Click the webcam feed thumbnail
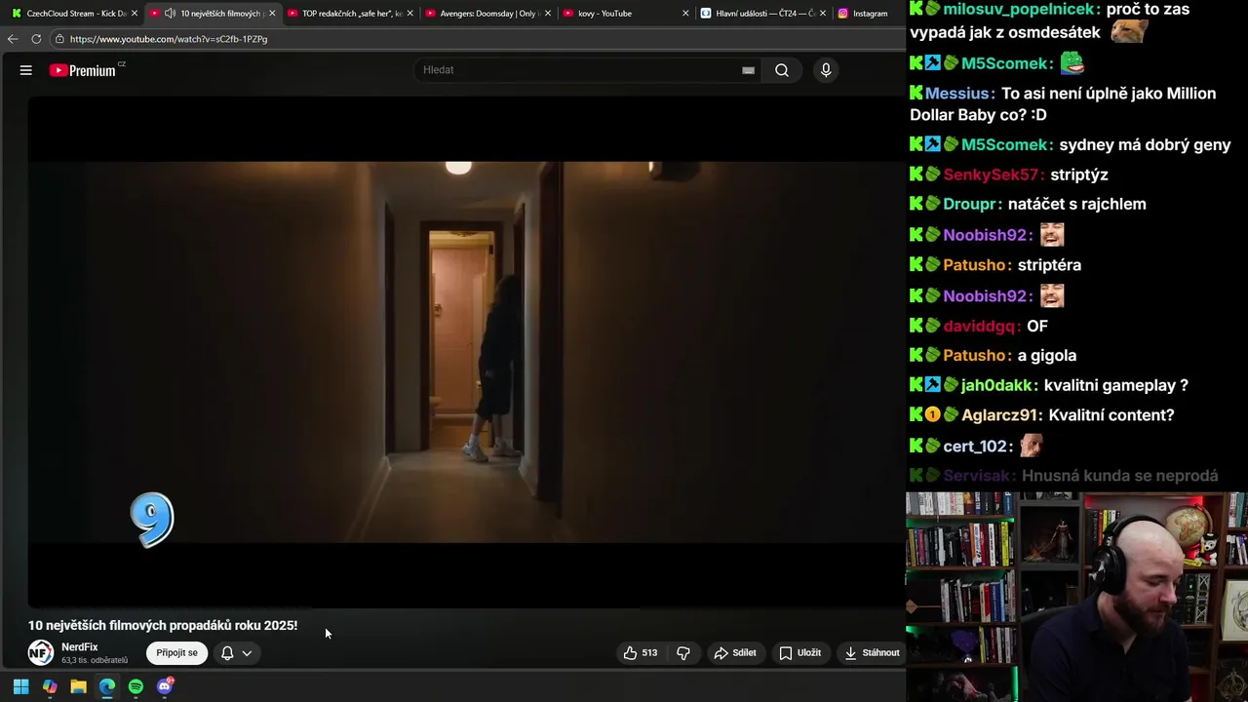 pyautogui.click(x=1076, y=597)
